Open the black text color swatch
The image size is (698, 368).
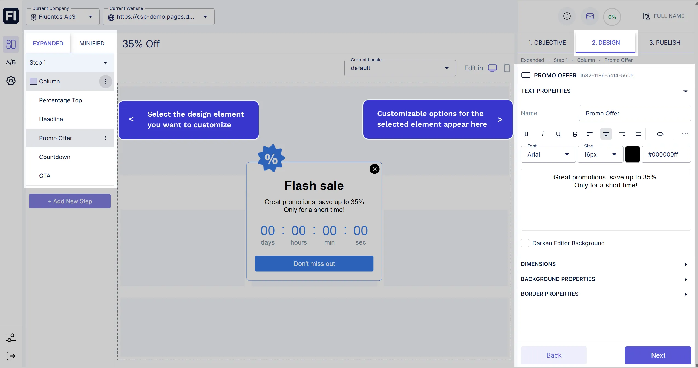632,155
